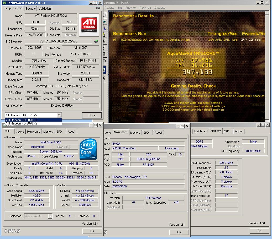
Task: Click the QPI Link value 4165.7 MHz
Action: [36, 204]
